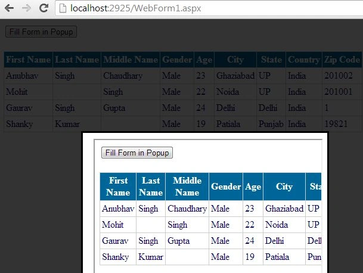Select First Name header in background table

(x=28, y=60)
